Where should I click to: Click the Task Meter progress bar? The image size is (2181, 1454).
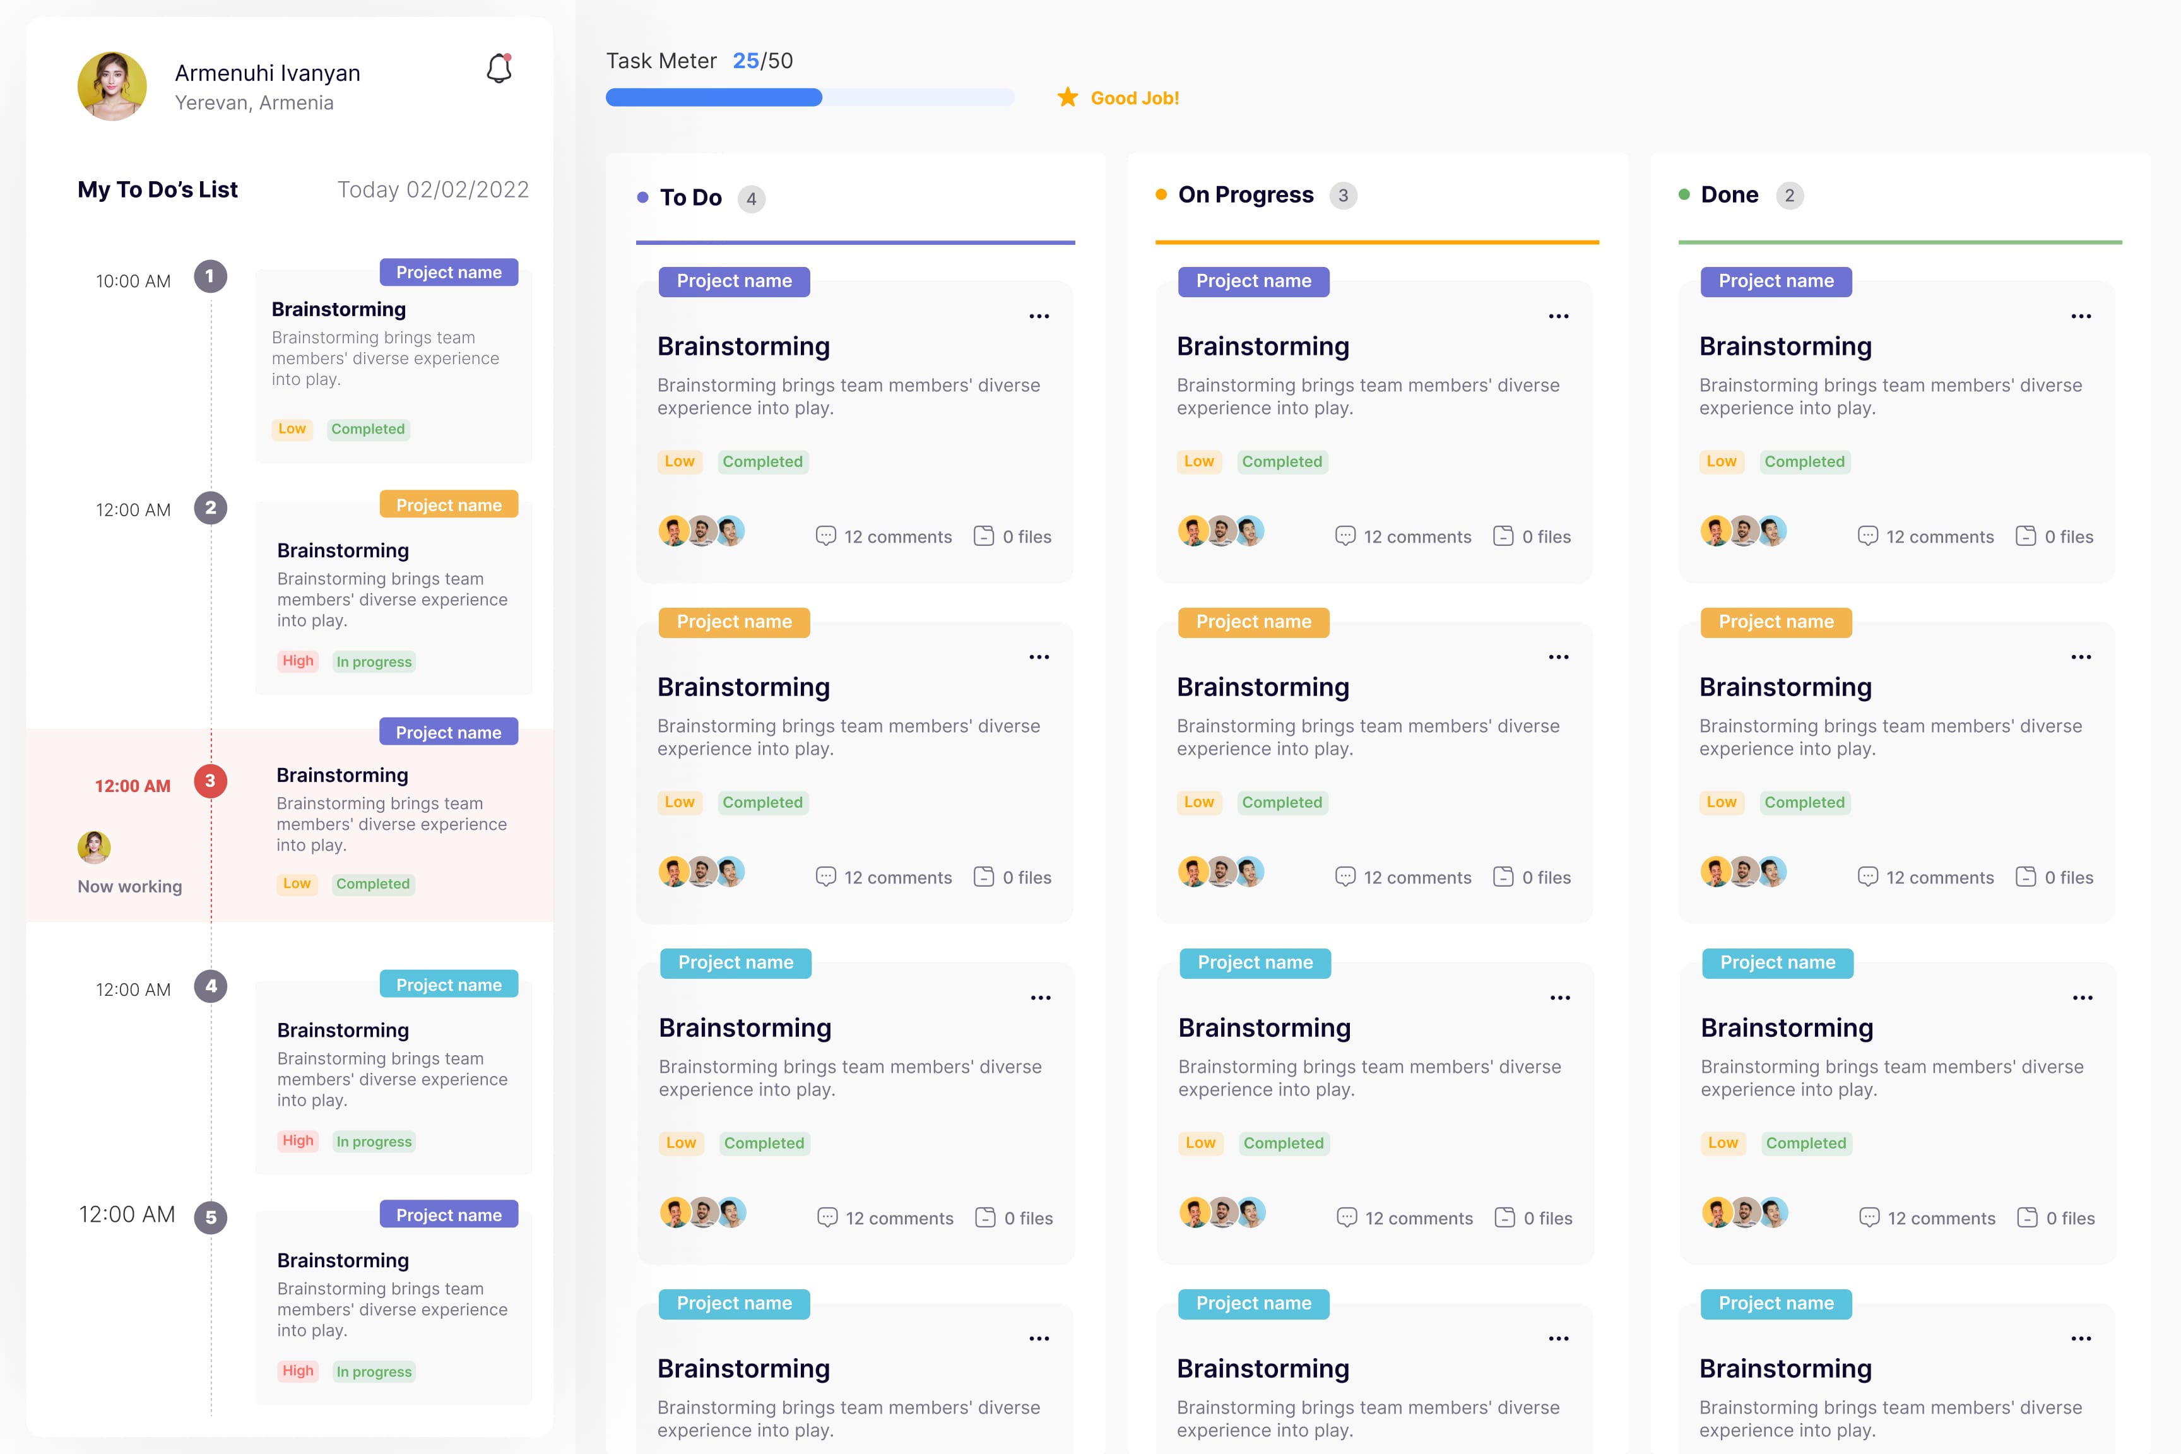(810, 97)
